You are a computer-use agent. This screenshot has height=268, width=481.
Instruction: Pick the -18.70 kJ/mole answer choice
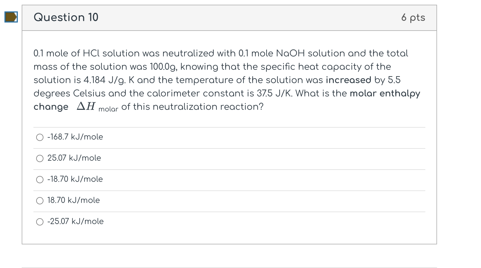click(40, 180)
